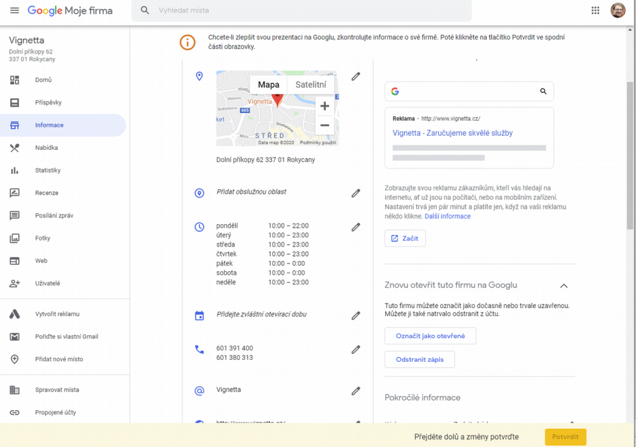Click phone number 601 391 400
This screenshot has width=636, height=447.
coord(235,348)
